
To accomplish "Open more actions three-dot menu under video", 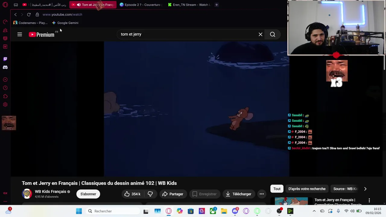I will (262, 194).
